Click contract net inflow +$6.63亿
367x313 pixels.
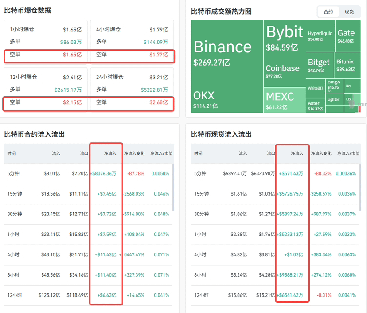tap(107, 295)
